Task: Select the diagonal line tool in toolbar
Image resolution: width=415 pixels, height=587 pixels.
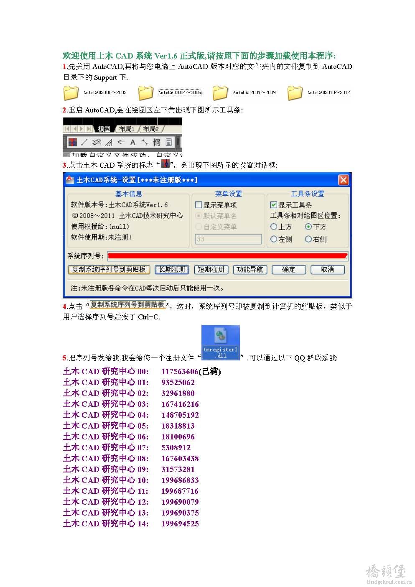Action: pyautogui.click(x=84, y=142)
